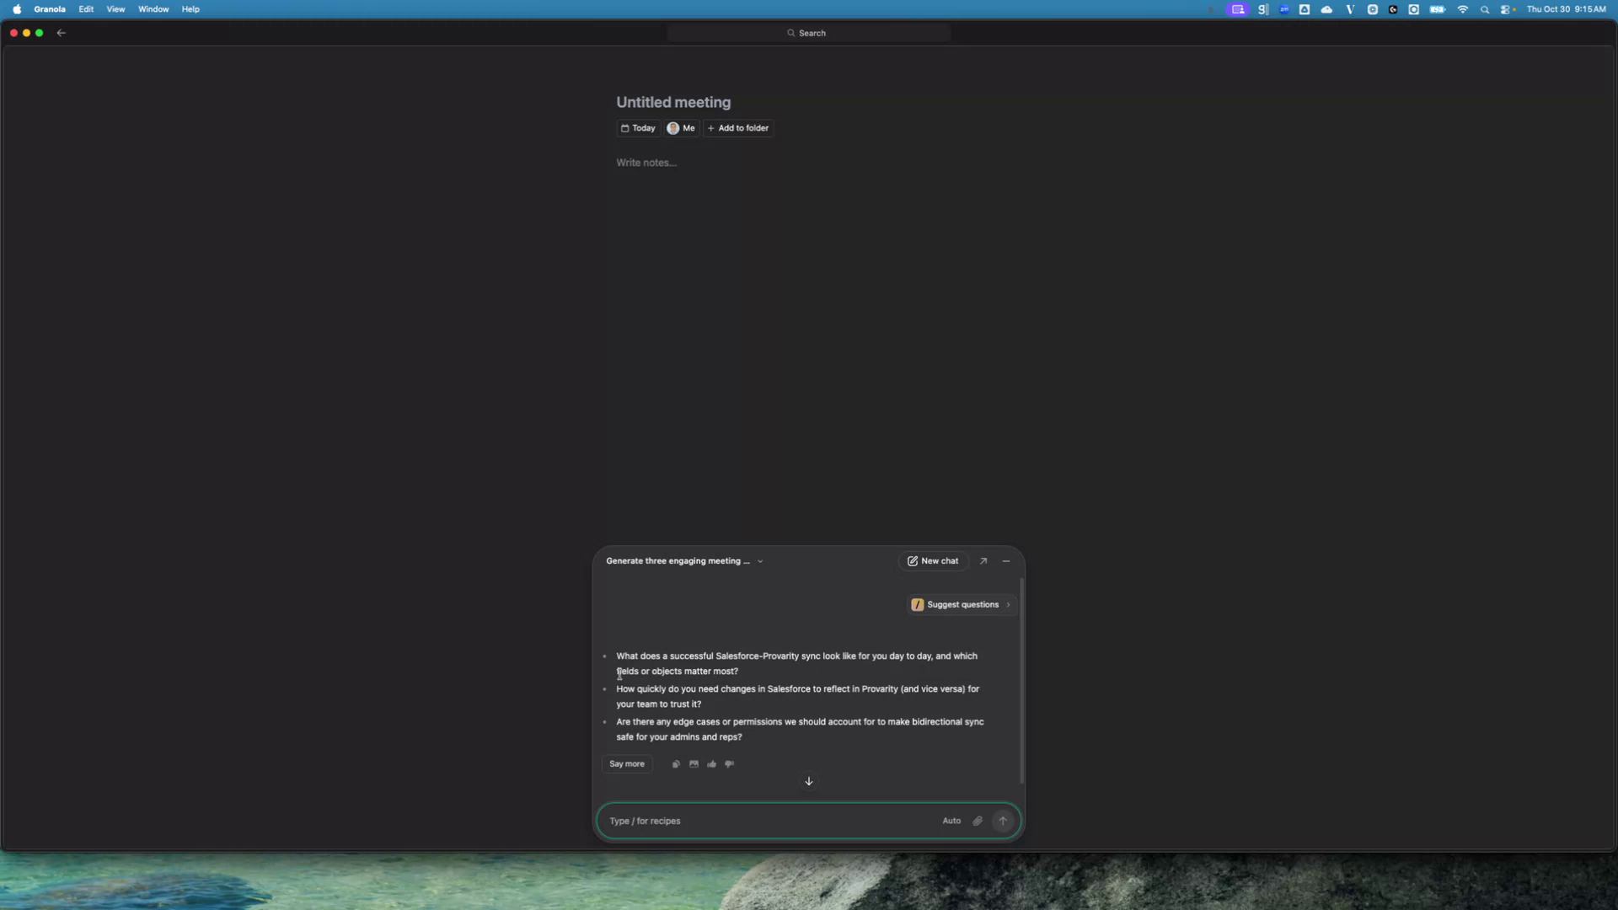
Task: Minimize the chat panel with the dash control
Action: pyautogui.click(x=1006, y=561)
